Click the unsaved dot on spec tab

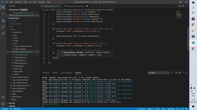(x=87, y=6)
